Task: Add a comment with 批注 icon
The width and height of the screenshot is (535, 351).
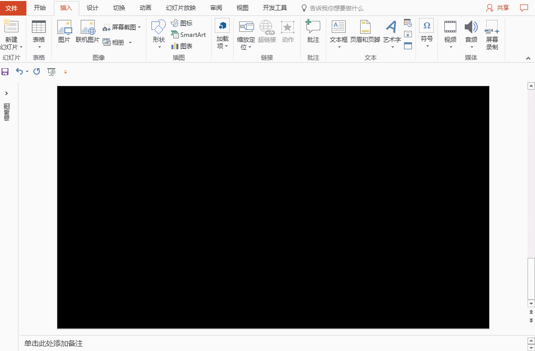Action: coord(313,26)
